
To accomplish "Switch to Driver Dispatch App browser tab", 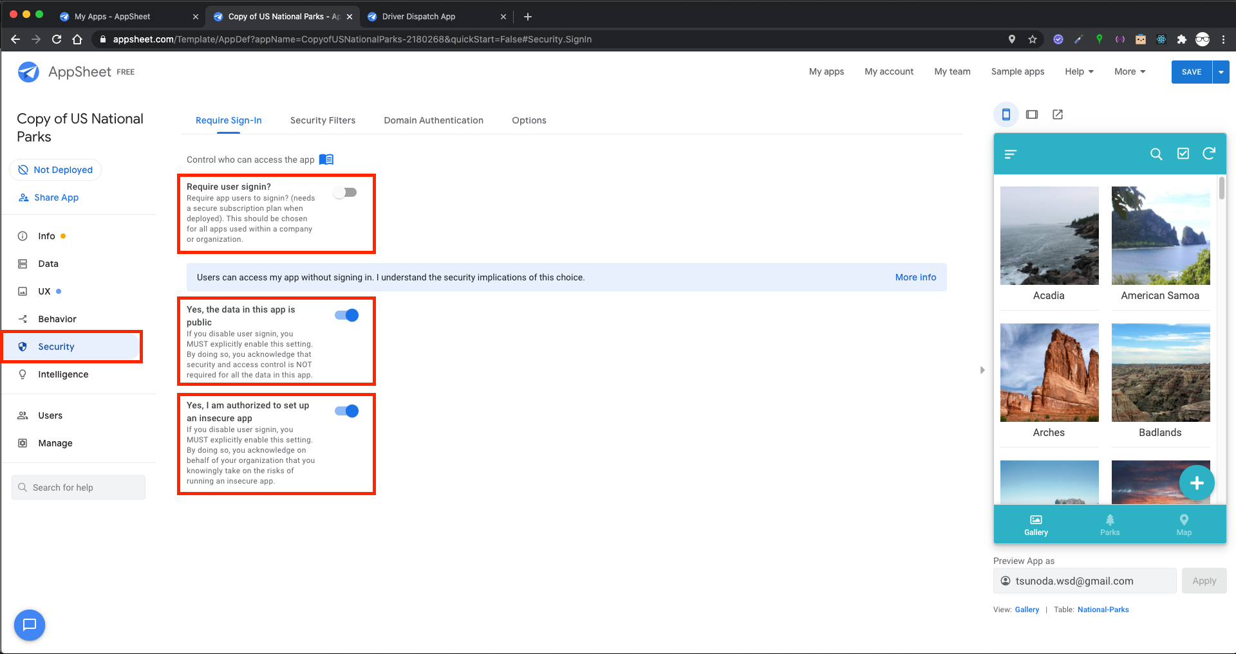I will [436, 17].
